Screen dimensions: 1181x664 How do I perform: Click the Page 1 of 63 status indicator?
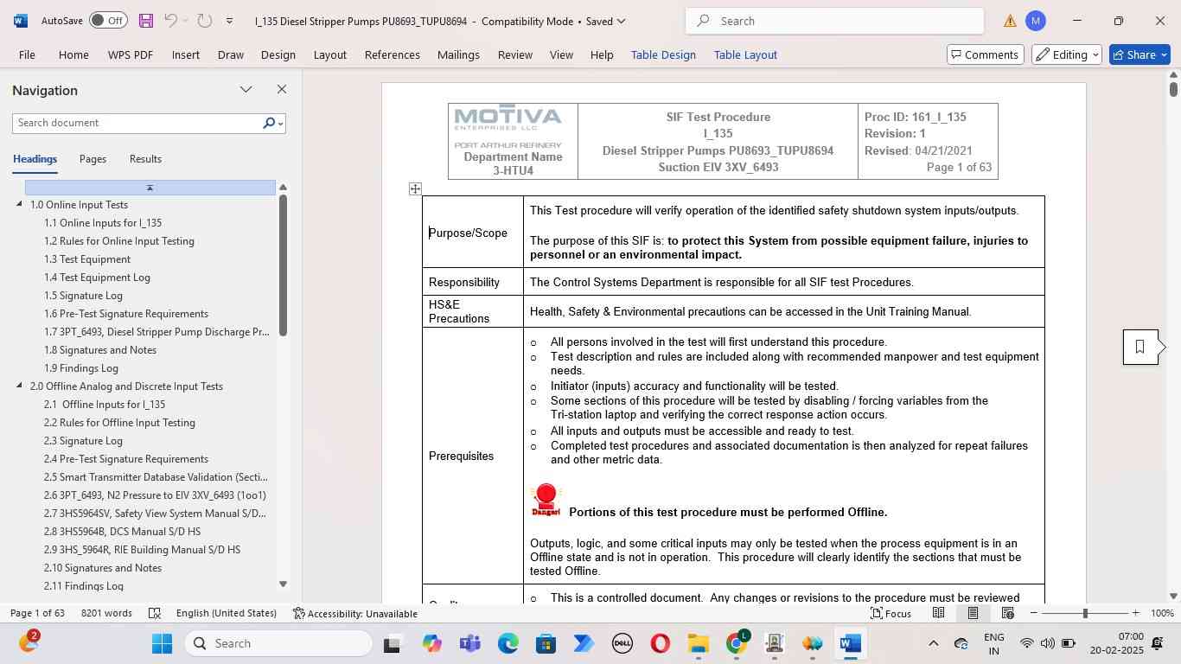(x=37, y=613)
